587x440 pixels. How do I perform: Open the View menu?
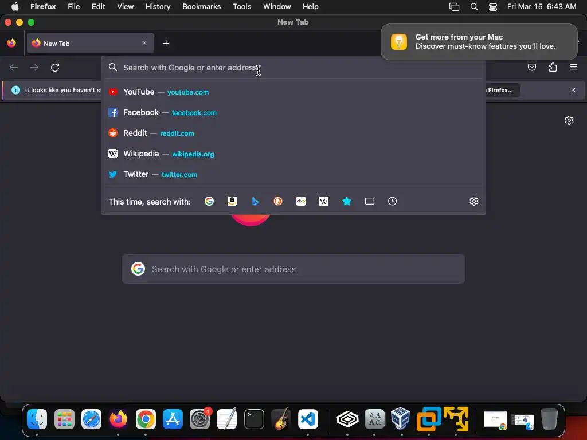125,6
